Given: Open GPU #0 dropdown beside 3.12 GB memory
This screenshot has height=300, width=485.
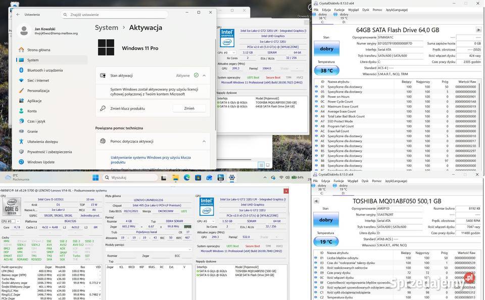Looking at the screenshot, I should (226, 52).
